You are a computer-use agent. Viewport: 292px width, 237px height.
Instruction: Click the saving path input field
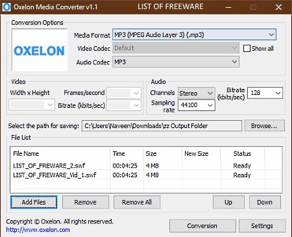coord(162,126)
